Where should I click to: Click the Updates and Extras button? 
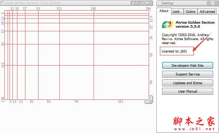pos(188,83)
